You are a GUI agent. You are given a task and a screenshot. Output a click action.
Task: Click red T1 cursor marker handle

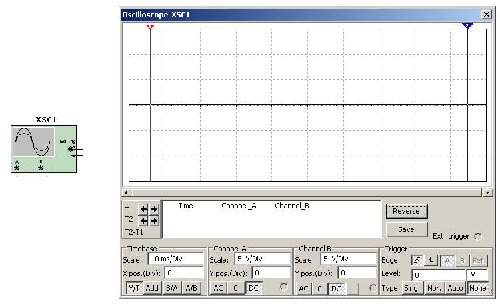150,26
